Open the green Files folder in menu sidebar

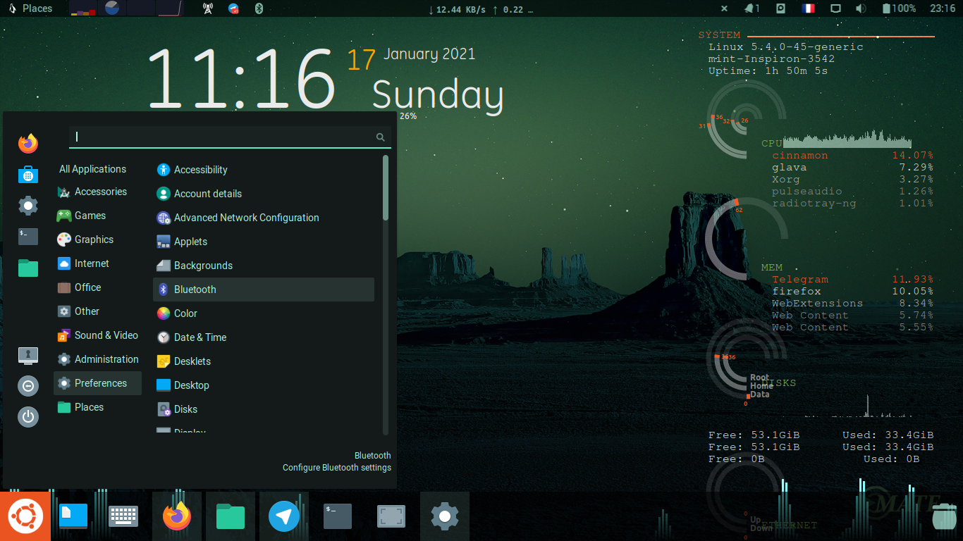click(28, 268)
